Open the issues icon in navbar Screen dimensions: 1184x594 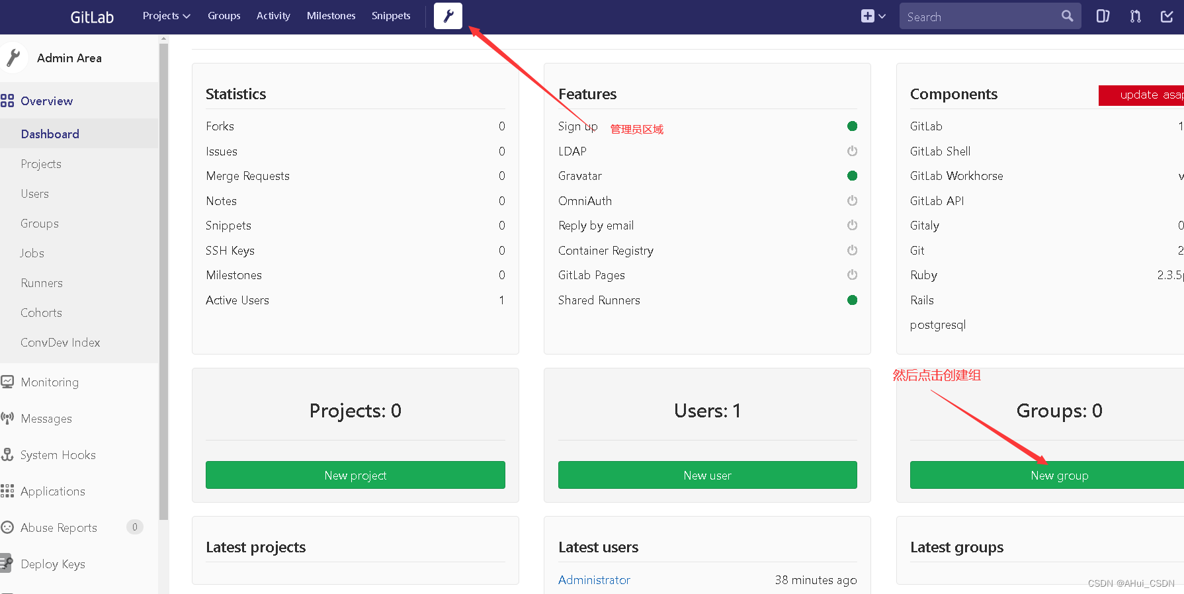pyautogui.click(x=1103, y=16)
